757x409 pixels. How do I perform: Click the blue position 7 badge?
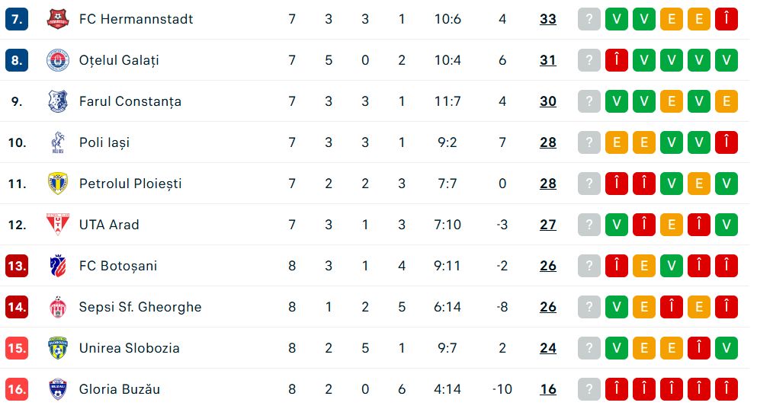click(x=17, y=19)
